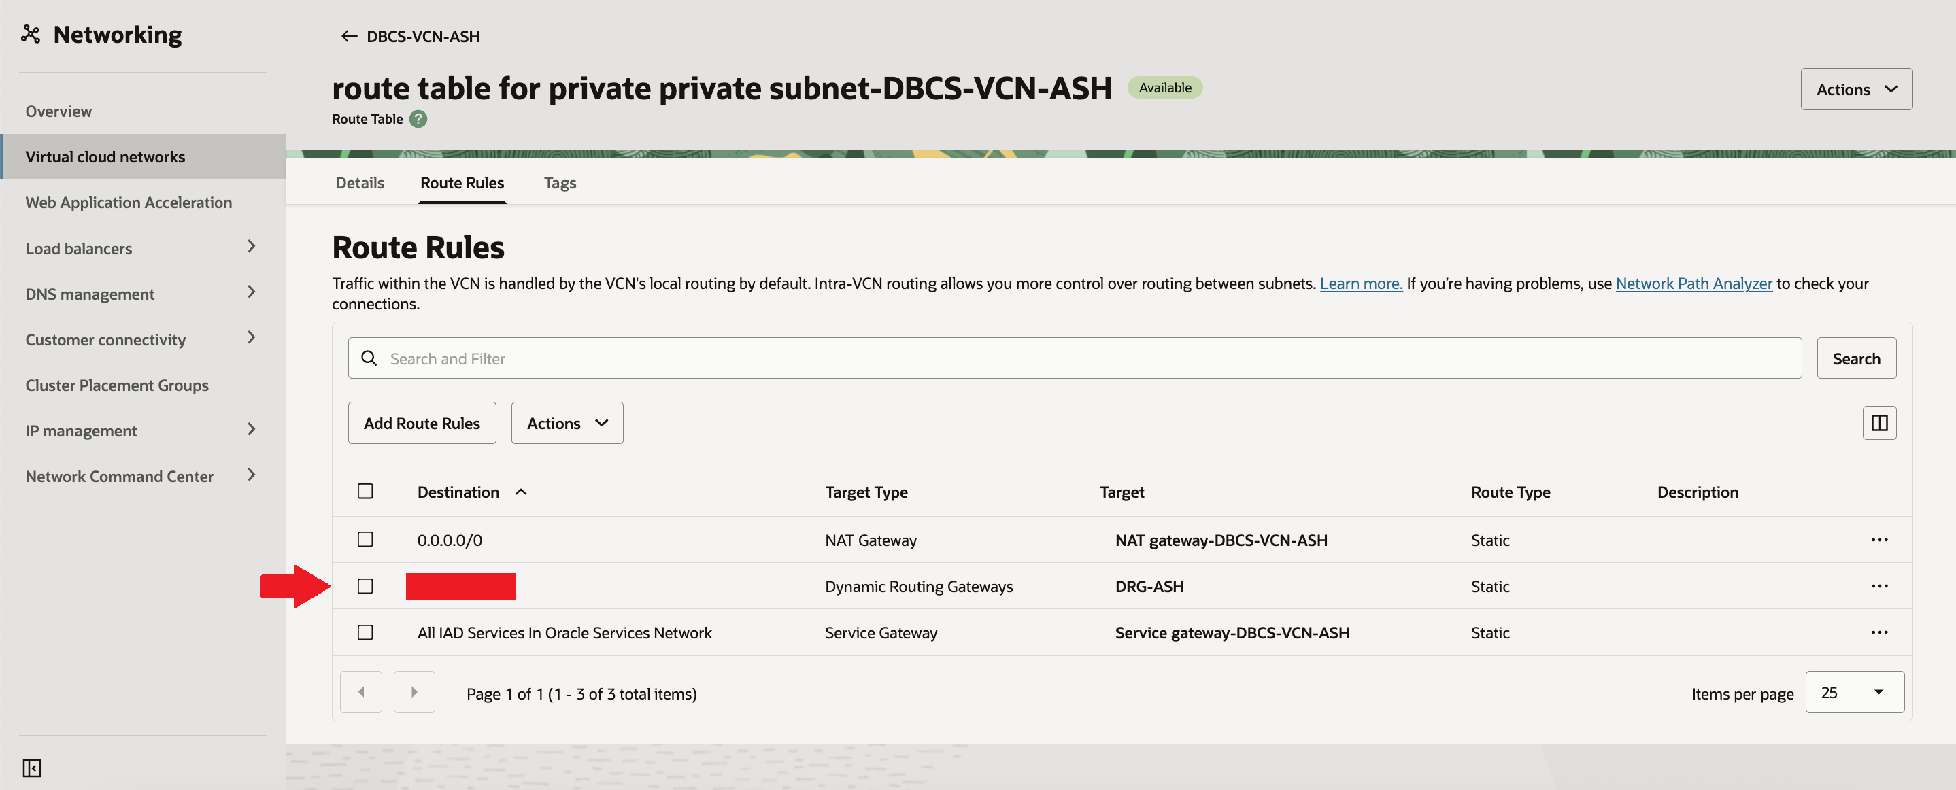Screen dimensions: 1956x790
Task: Open the page-level Actions dropdown
Action: coord(1855,90)
